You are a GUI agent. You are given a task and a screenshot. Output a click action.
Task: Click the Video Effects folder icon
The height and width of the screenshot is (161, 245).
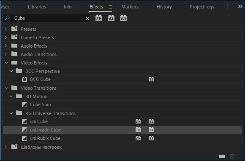[x=14, y=62]
